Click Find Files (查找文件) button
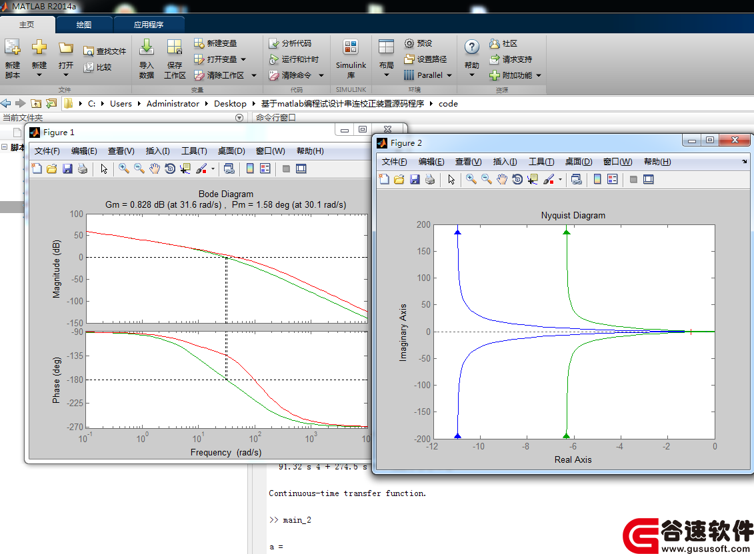Viewport: 754px width, 554px height. pyautogui.click(x=105, y=51)
